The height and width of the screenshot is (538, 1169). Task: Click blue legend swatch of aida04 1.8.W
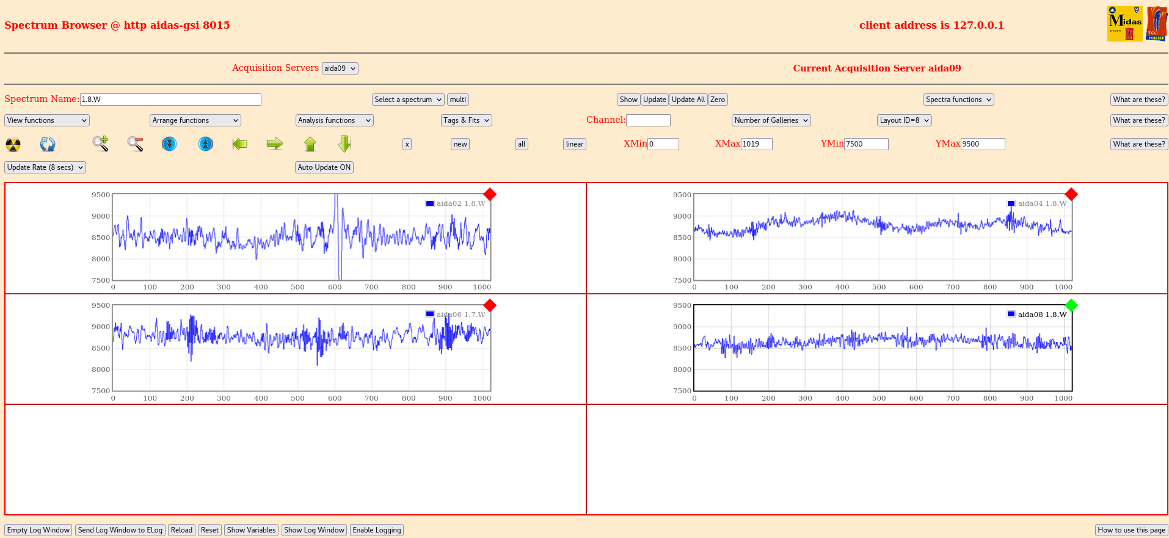(1011, 203)
